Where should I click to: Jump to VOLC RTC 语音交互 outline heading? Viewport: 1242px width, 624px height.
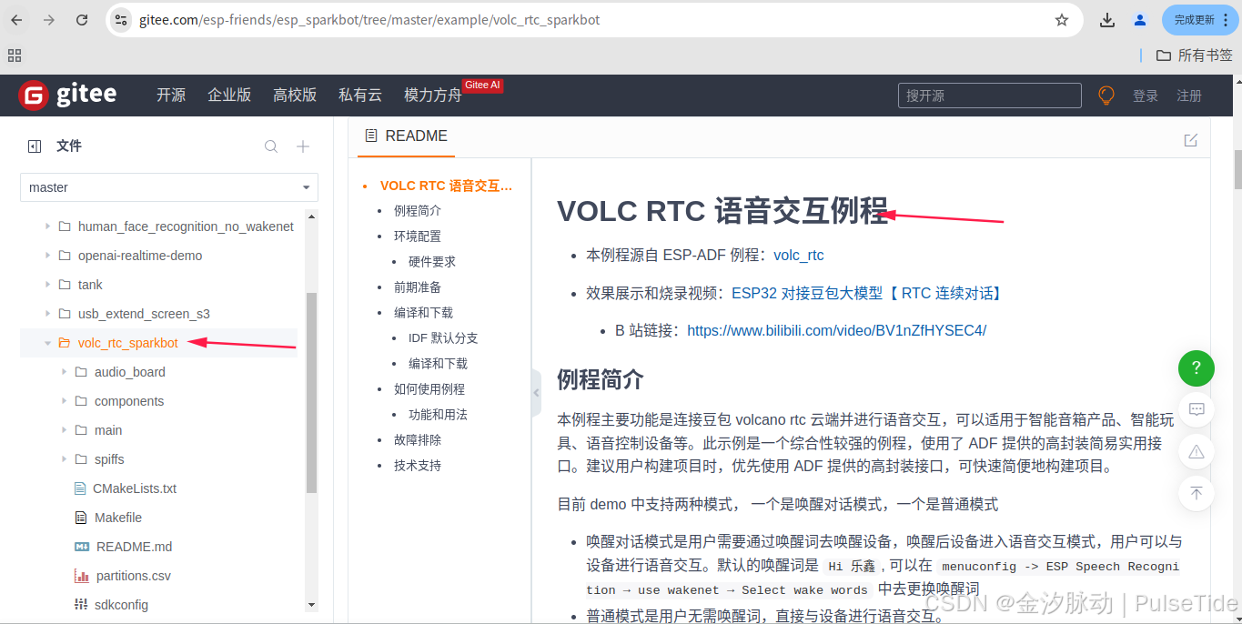point(446,186)
